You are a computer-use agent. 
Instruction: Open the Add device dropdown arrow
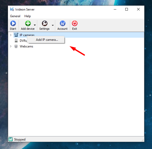click(35, 25)
